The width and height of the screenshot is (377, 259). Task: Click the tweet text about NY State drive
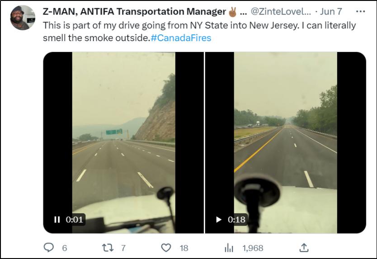pyautogui.click(x=199, y=25)
